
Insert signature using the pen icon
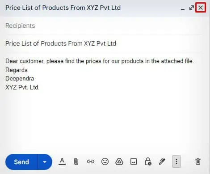coord(162,161)
